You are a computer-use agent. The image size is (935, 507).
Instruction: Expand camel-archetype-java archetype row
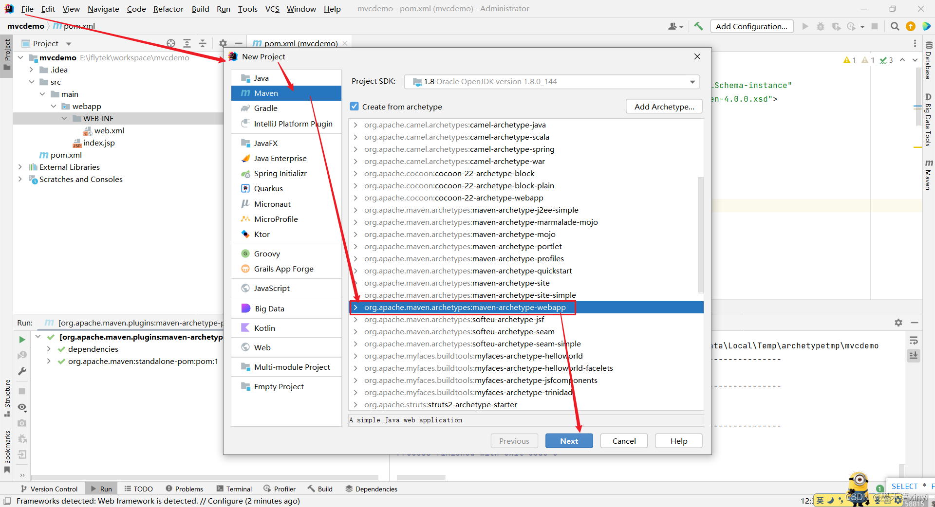pos(356,125)
